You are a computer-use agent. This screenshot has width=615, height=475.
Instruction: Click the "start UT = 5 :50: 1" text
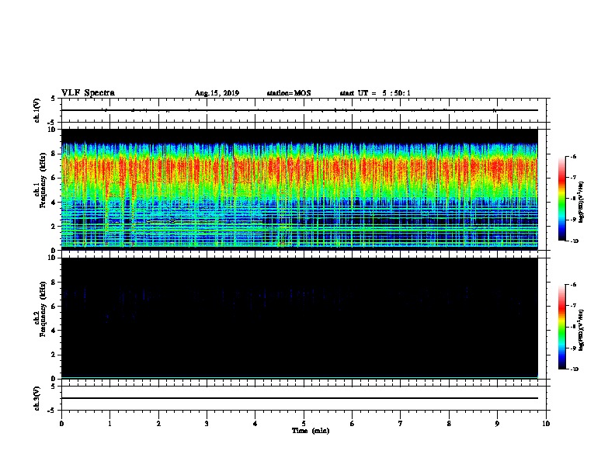pyautogui.click(x=375, y=93)
